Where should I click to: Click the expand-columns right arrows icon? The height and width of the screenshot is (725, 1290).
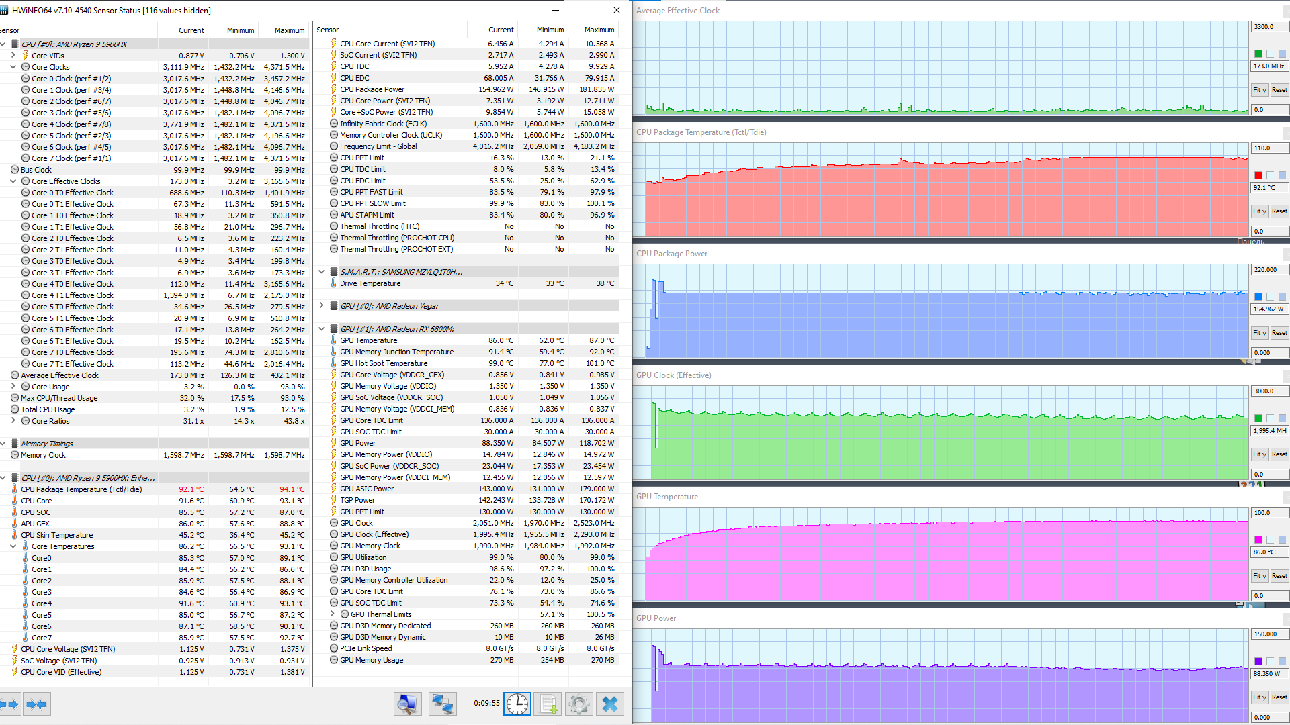tap(9, 704)
